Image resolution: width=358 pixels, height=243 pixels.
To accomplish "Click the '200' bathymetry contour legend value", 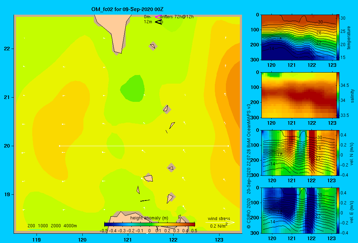I will pyautogui.click(x=31, y=226).
